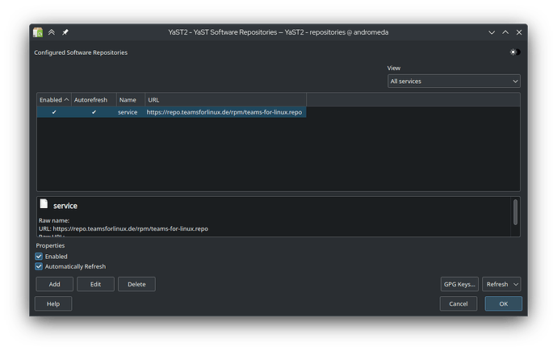Open the View dropdown showing All services
Viewport: 557px width, 351px height.
tap(454, 81)
